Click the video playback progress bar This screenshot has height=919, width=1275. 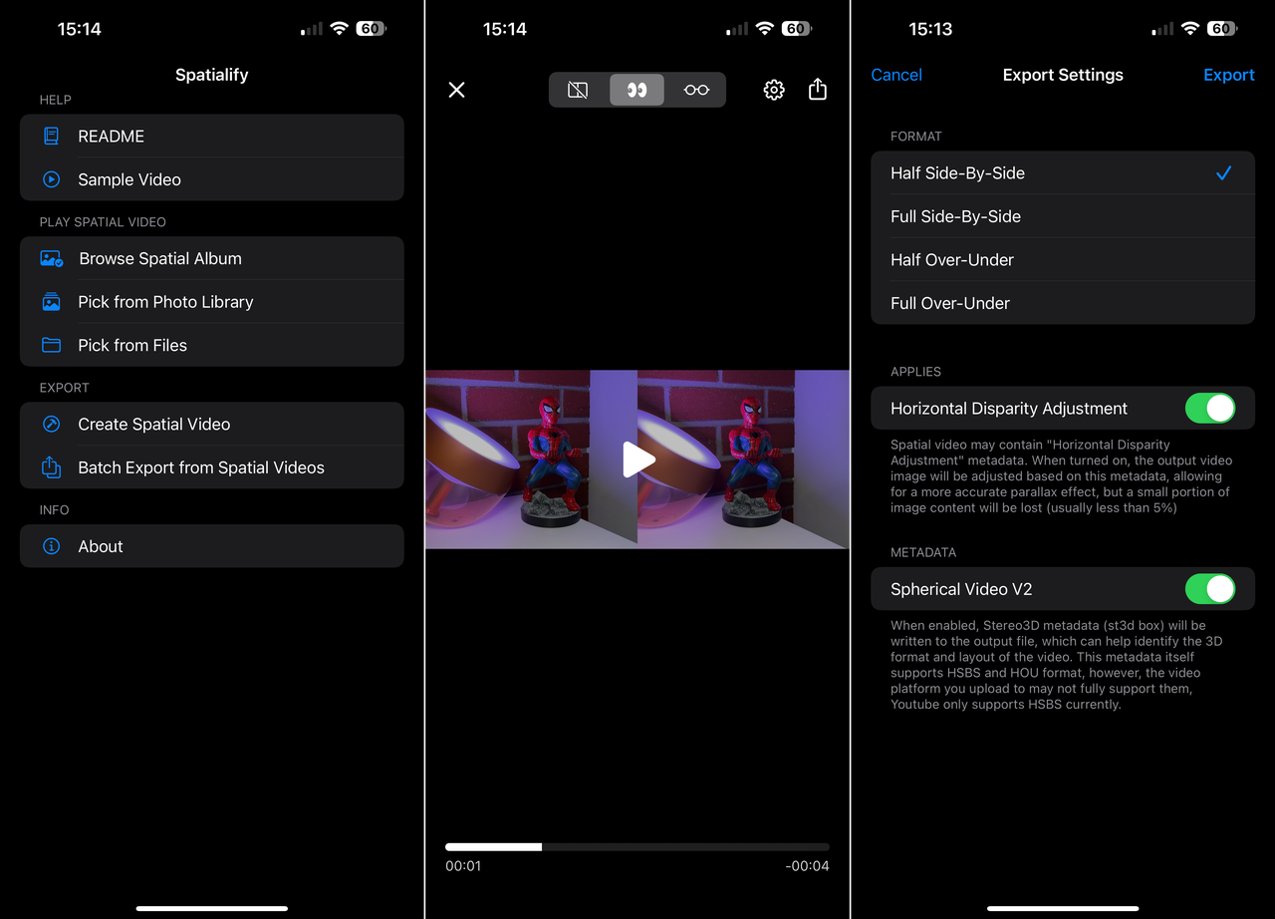coord(637,847)
